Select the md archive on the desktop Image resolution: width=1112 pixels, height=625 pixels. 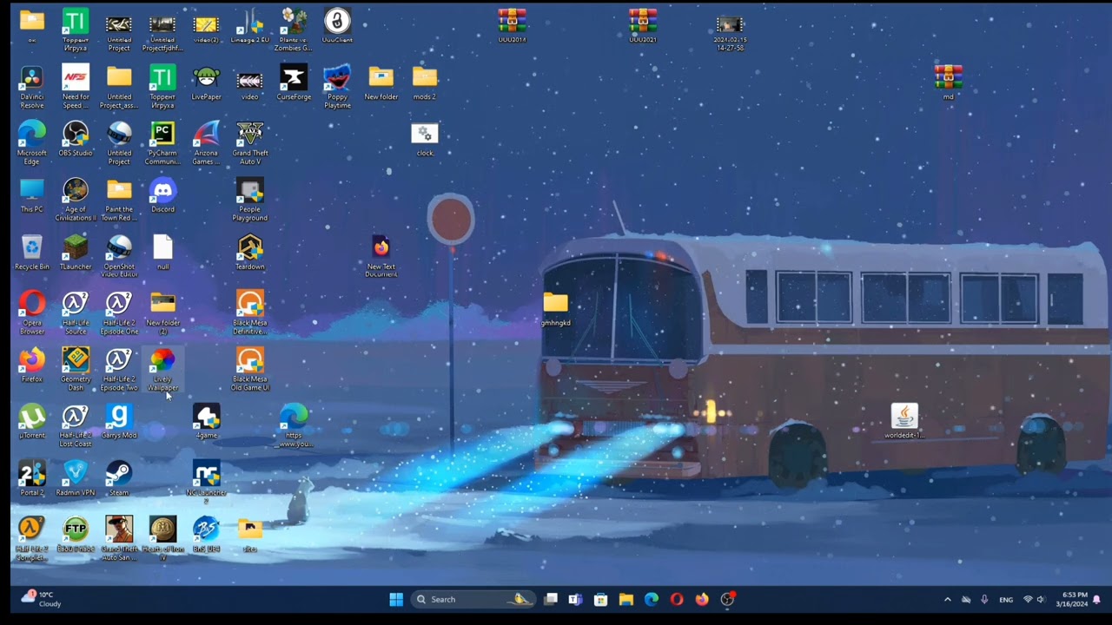click(948, 82)
